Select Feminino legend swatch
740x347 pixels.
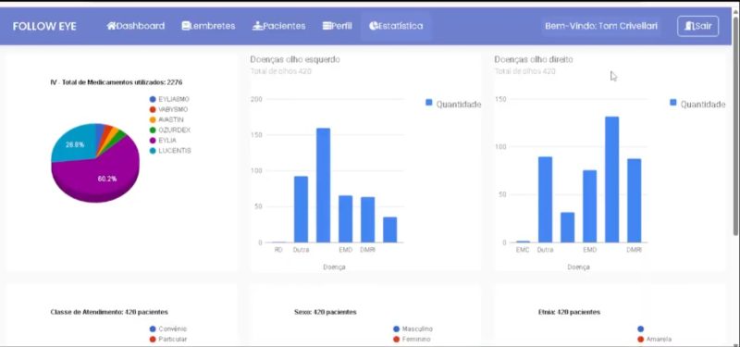point(396,339)
